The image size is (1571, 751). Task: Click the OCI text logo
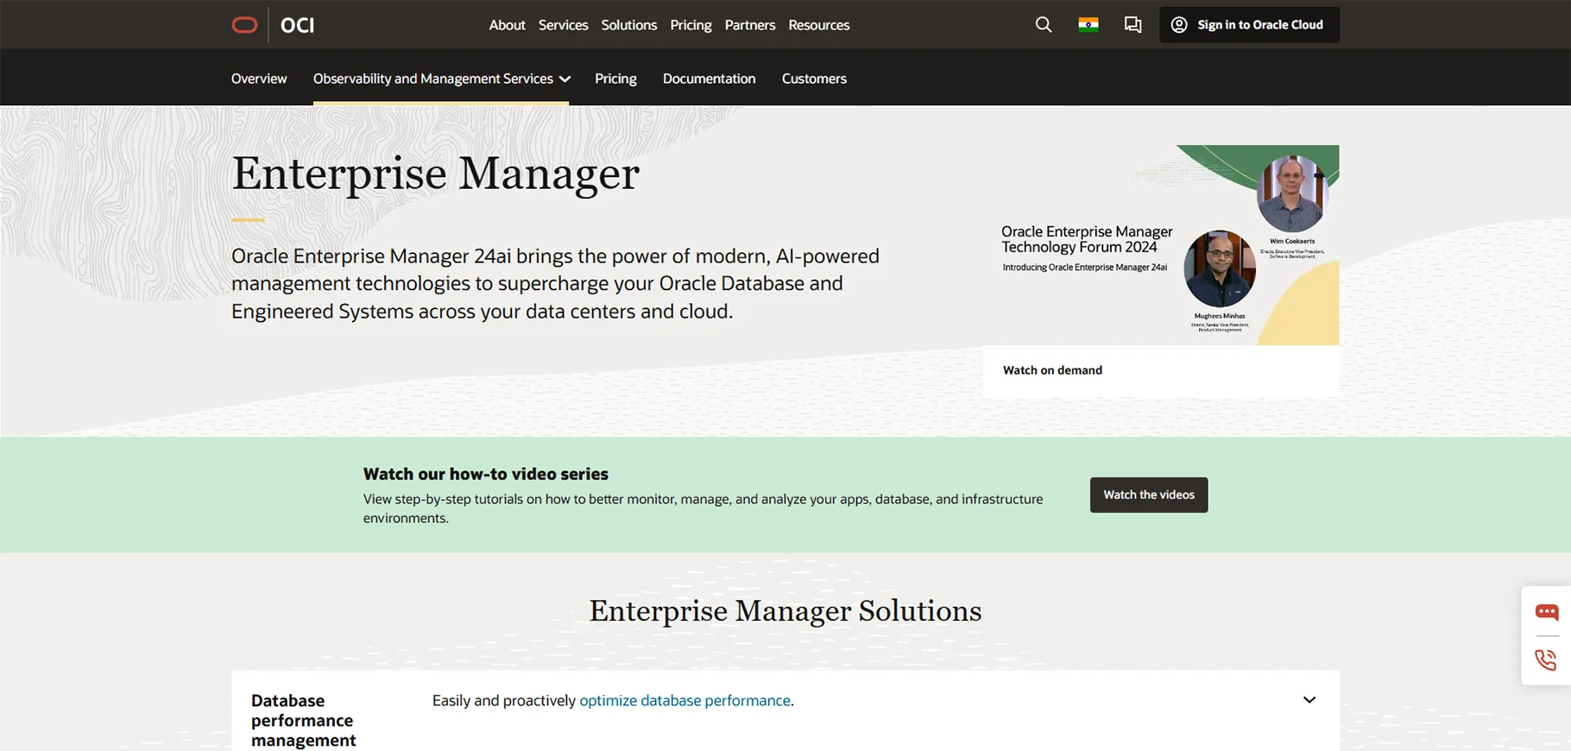[297, 25]
